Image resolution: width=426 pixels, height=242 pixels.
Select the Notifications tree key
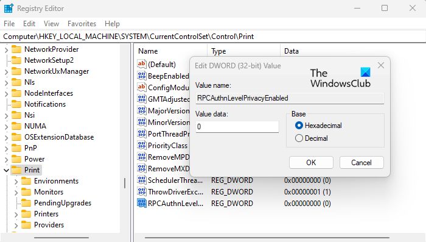(x=45, y=104)
